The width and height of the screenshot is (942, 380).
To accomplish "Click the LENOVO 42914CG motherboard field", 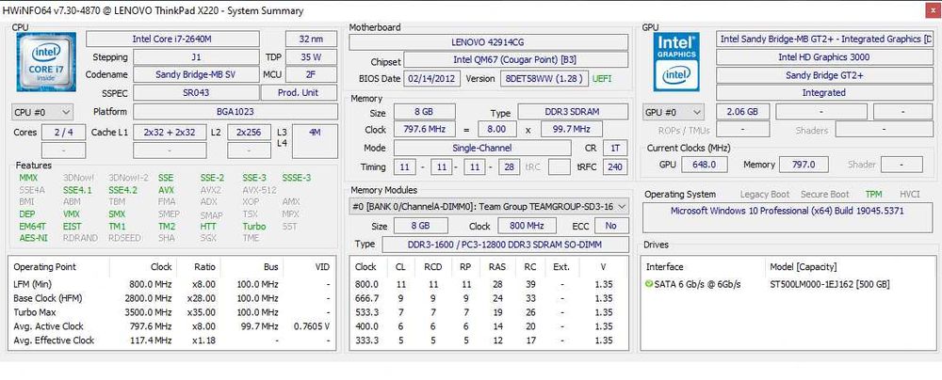I will click(488, 42).
